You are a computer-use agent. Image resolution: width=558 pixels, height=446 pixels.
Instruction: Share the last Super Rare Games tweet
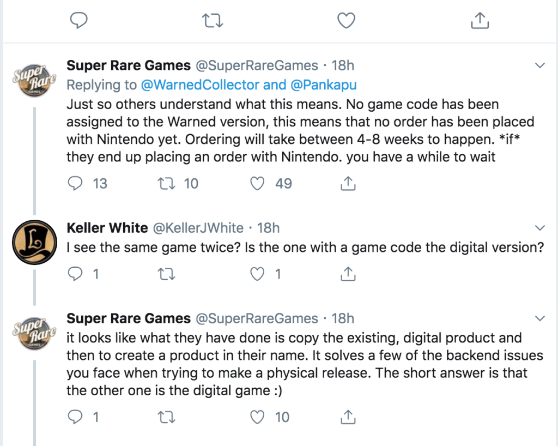click(348, 418)
